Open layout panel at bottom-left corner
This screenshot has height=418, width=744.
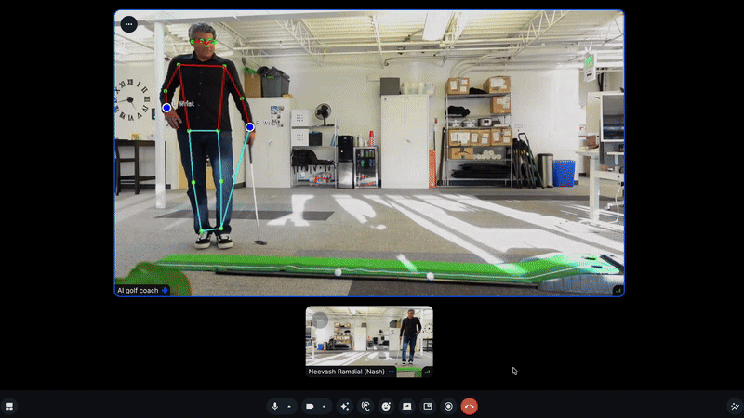coord(9,406)
